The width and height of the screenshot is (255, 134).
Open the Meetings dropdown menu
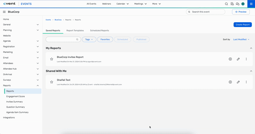click(x=140, y=4)
